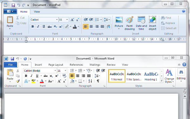Screen dimensions: 190x119
Task: Click the Save icon in WordPad title bar
Action: click(x=13, y=5)
